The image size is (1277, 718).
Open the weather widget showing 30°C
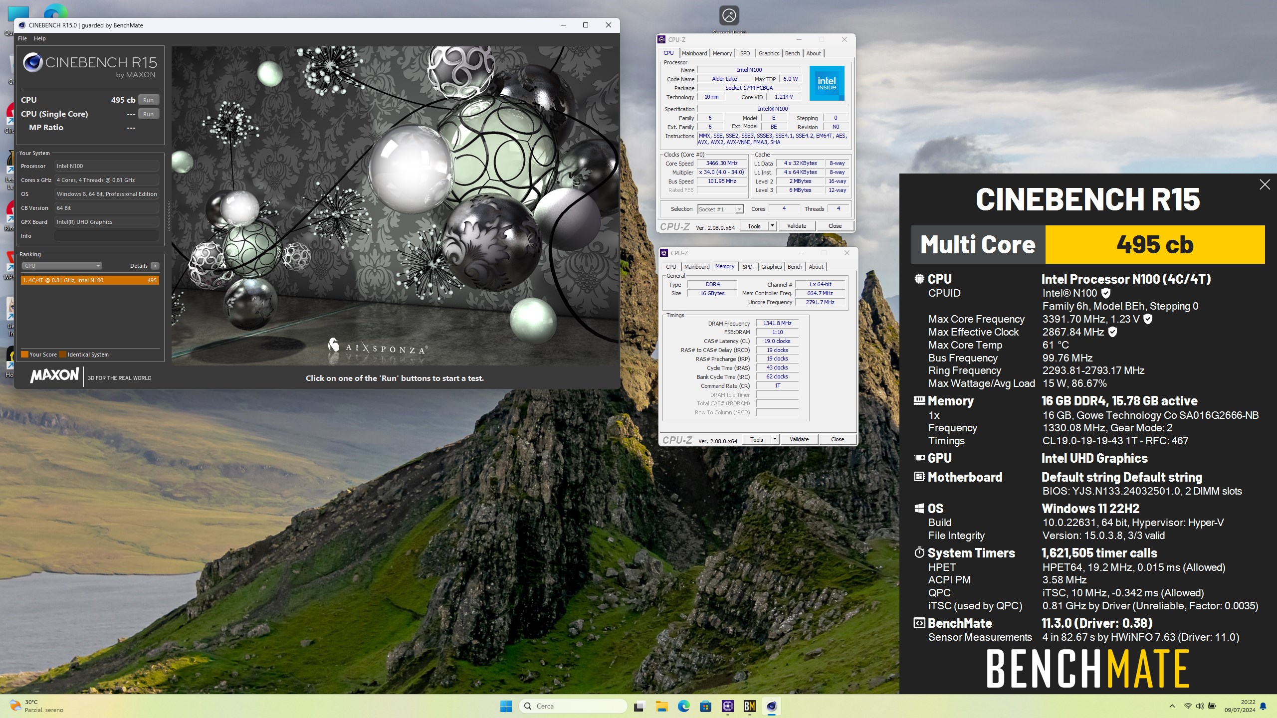[37, 706]
